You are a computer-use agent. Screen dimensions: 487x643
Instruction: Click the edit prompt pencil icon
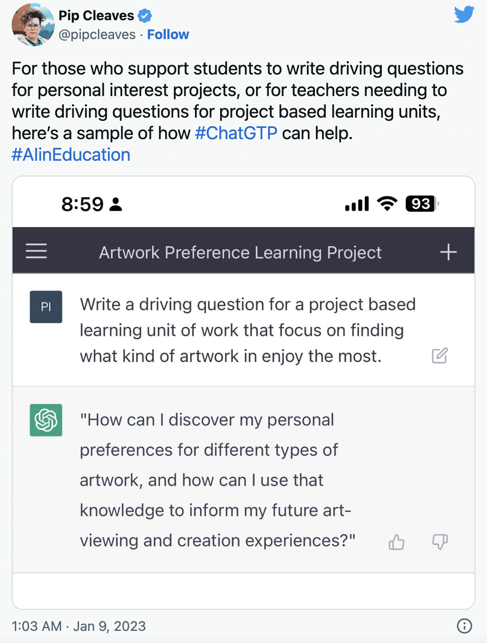(439, 356)
